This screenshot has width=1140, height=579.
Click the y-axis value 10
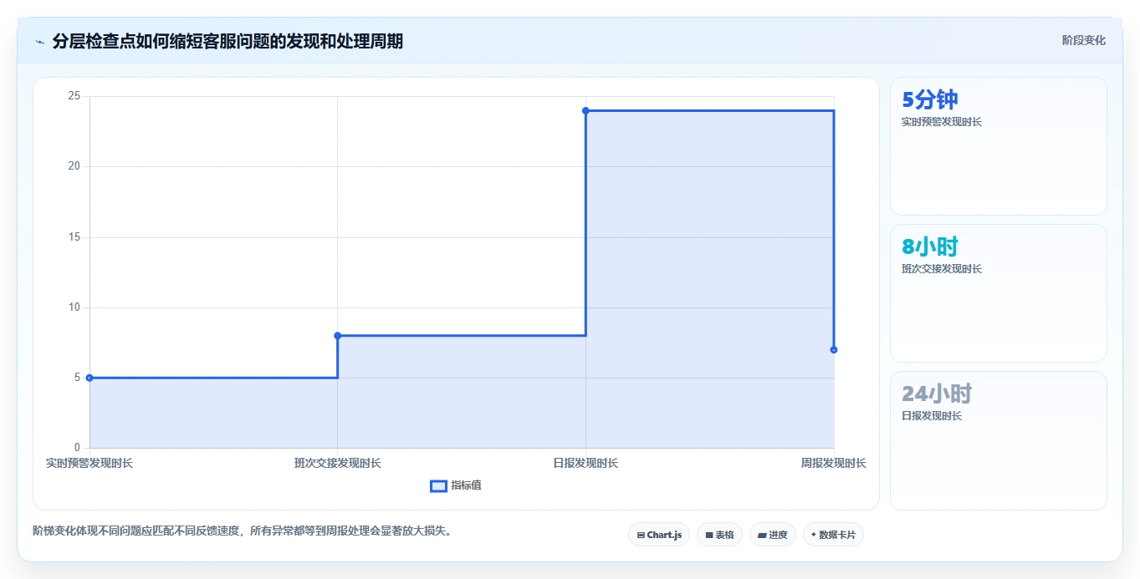[74, 307]
